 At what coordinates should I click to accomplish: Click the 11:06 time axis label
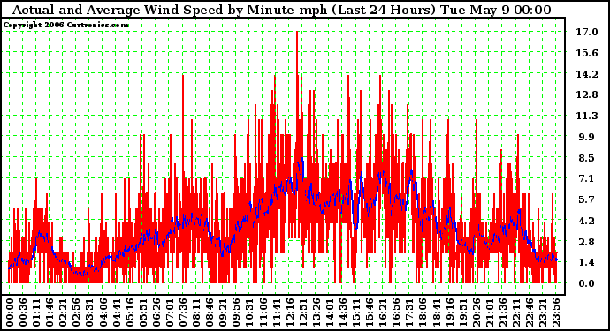pyautogui.click(x=263, y=312)
